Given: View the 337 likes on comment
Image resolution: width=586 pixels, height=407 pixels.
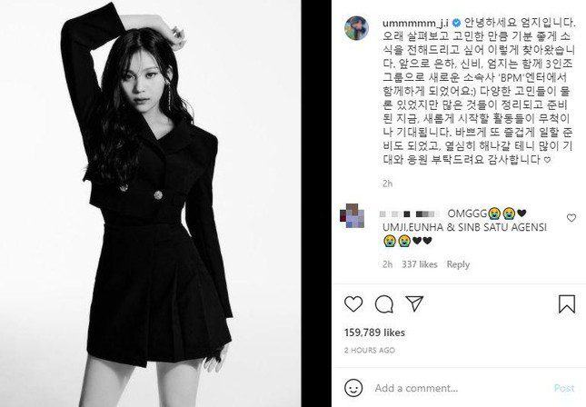Looking at the screenshot, I should tap(420, 264).
